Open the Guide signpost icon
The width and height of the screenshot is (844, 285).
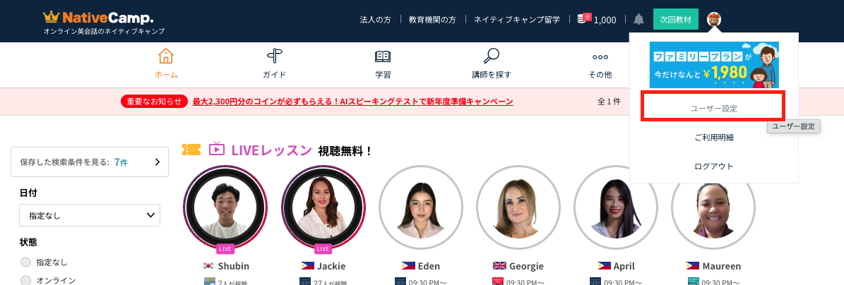(274, 57)
